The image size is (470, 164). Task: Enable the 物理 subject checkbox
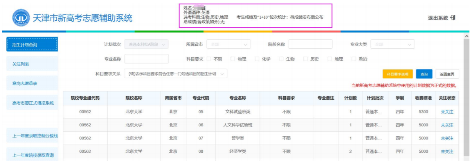[x=232, y=59]
